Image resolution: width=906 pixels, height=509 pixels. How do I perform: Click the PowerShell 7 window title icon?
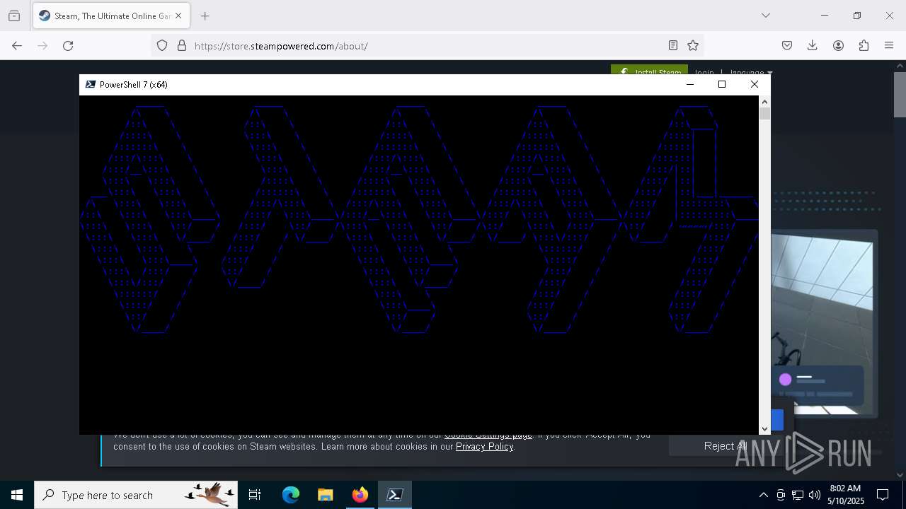91,84
